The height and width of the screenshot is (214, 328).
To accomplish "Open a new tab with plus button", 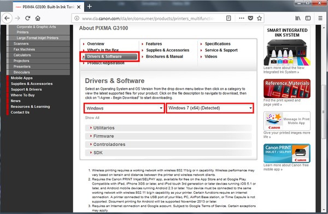I will [x=90, y=7].
